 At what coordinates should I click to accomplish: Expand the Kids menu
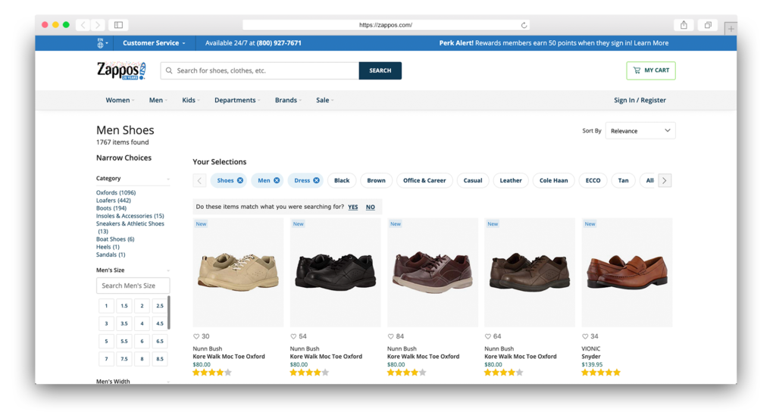click(x=190, y=101)
